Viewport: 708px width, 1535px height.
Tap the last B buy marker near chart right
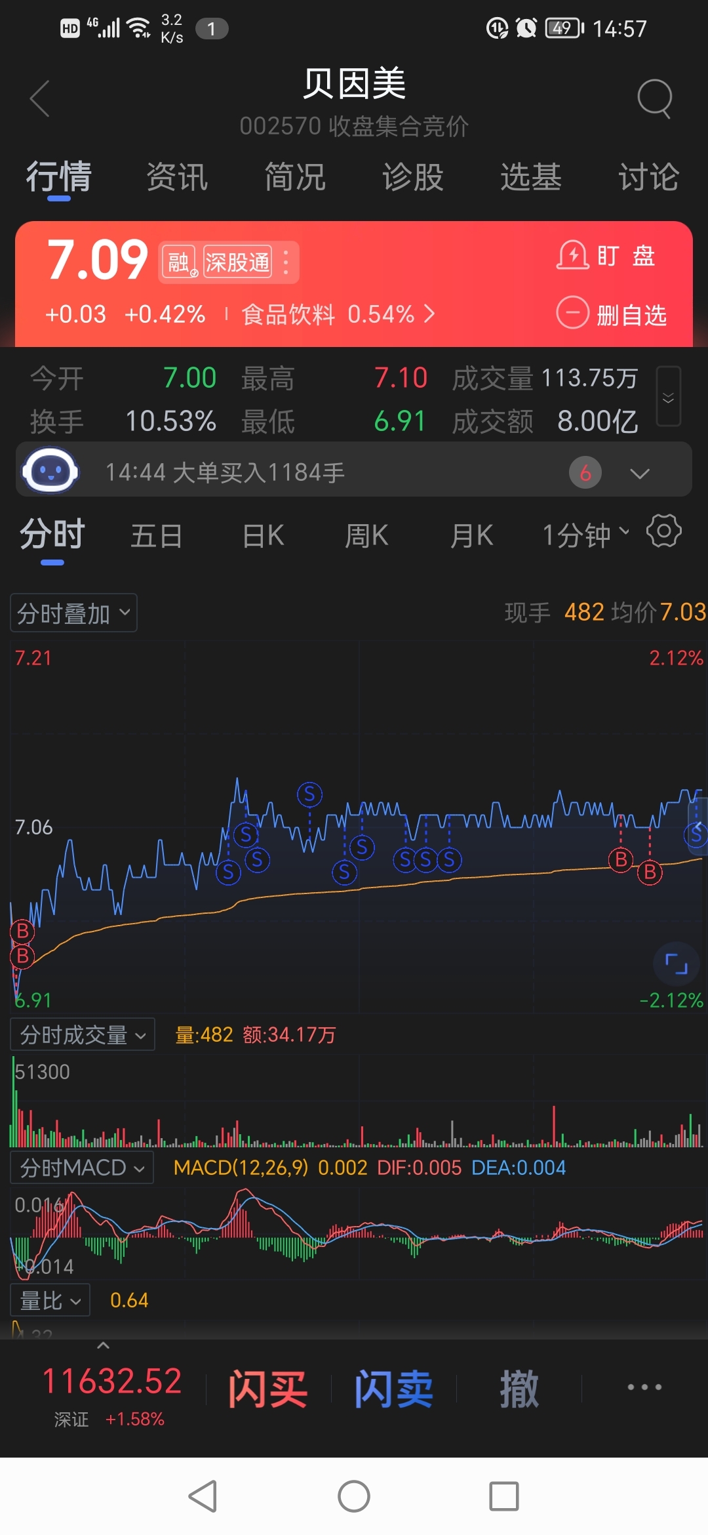[650, 872]
